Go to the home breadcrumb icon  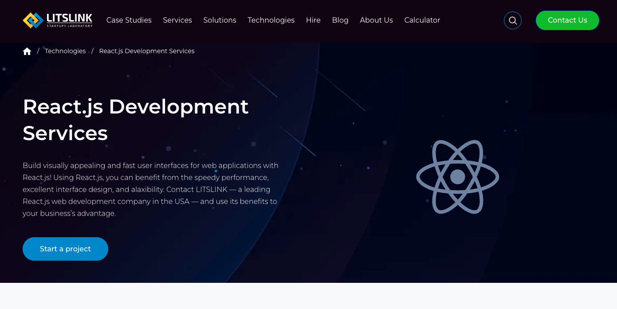(x=27, y=51)
